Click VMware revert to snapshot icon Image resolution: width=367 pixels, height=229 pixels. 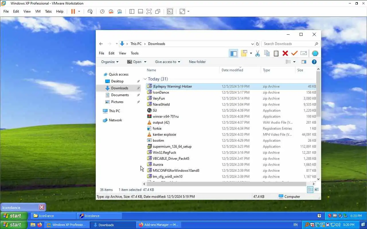click(x=111, y=11)
